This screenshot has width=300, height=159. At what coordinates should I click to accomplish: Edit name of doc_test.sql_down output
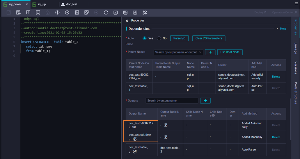tap(135, 139)
